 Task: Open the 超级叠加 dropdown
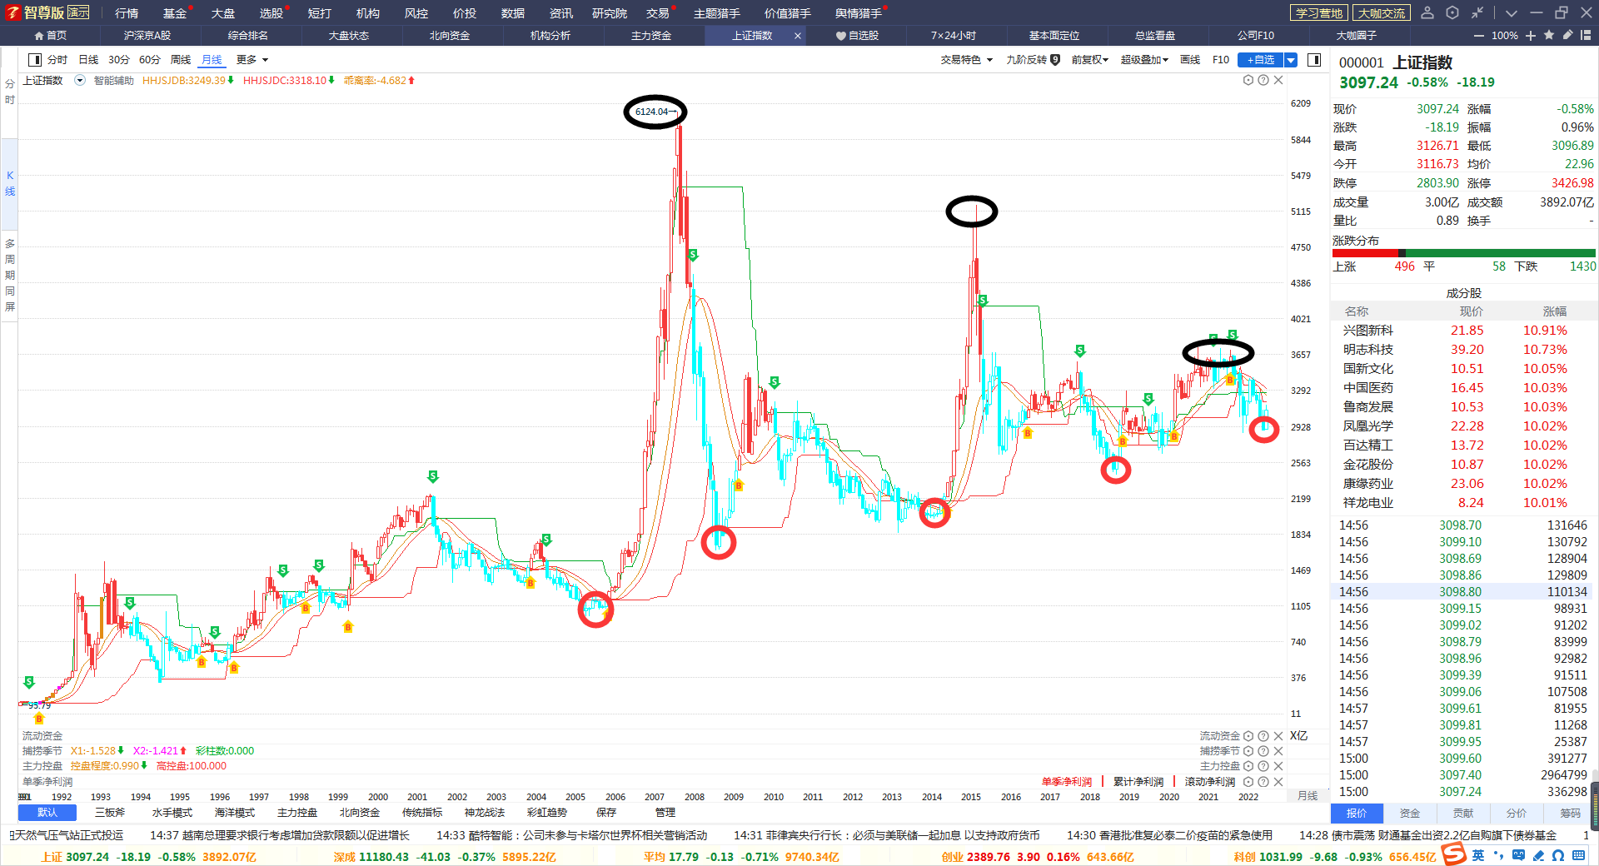coord(1144,60)
